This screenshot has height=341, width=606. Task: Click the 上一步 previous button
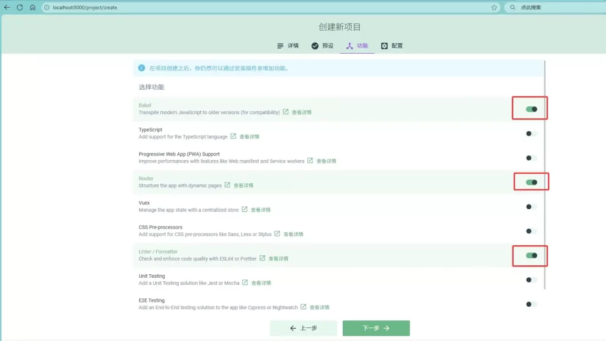pos(303,328)
